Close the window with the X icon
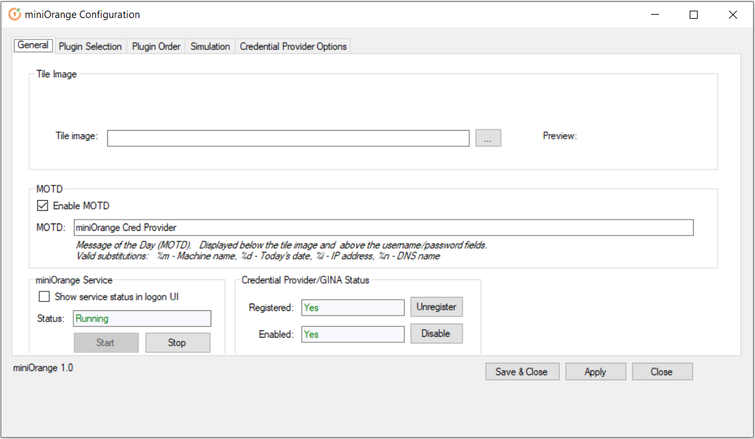The height and width of the screenshot is (439, 755). [733, 15]
